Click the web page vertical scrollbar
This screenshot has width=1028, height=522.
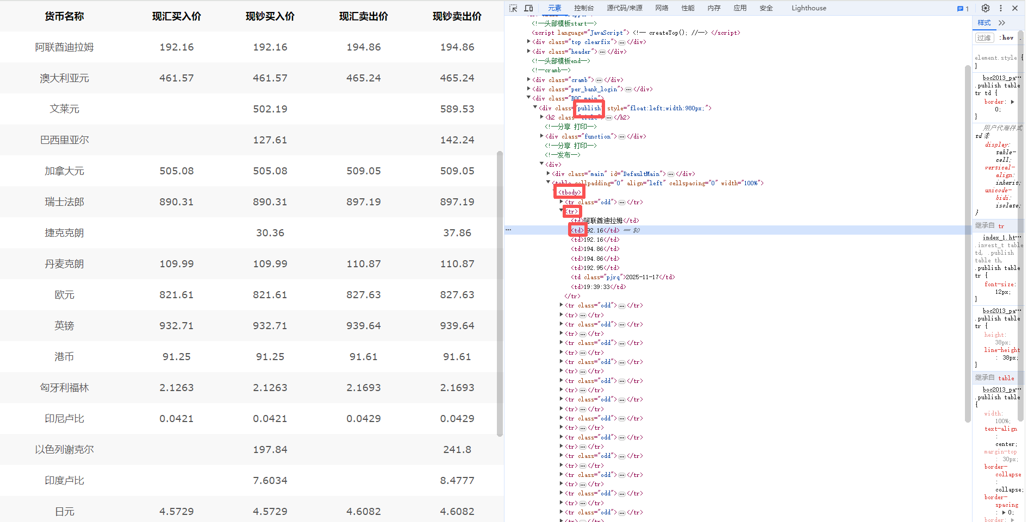[500, 293]
